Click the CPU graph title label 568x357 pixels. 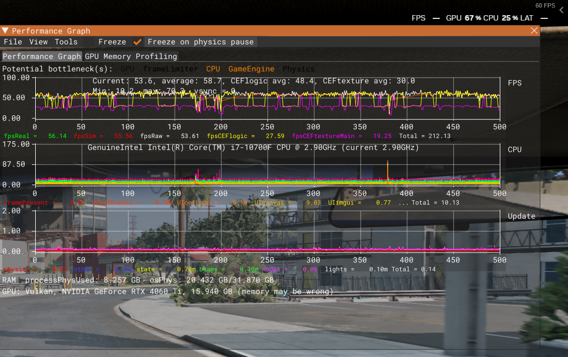515,149
